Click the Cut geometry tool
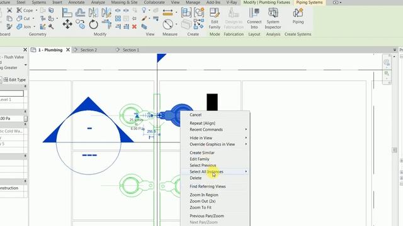The height and width of the screenshot is (226, 403). (23, 18)
